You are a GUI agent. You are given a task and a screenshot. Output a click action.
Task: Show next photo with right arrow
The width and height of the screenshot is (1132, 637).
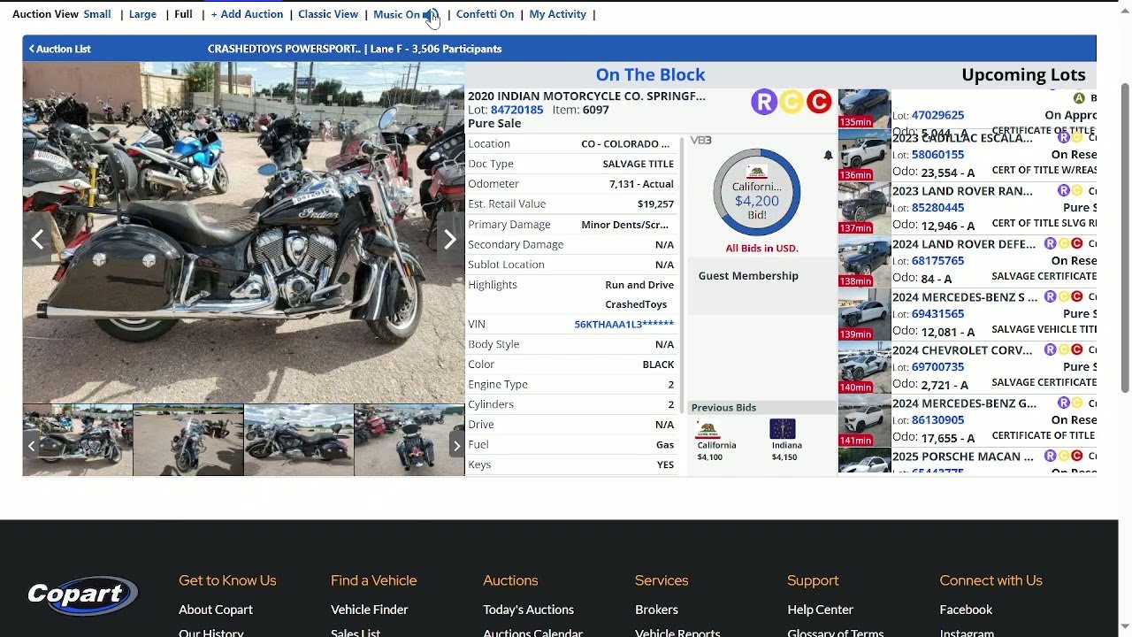click(x=450, y=239)
